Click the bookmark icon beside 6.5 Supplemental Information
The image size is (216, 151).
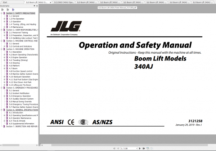(7, 124)
